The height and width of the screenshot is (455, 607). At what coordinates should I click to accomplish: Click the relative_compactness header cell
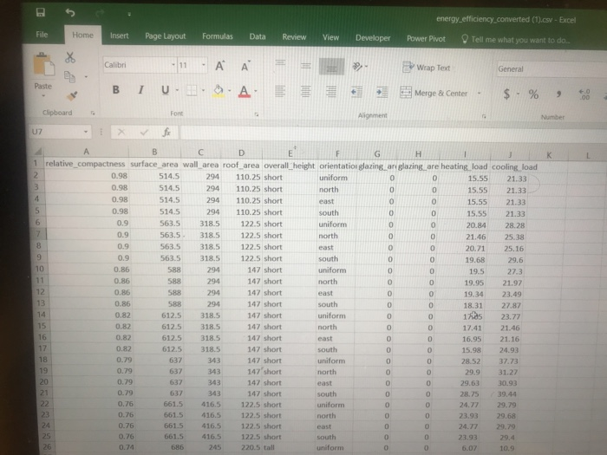coord(86,164)
